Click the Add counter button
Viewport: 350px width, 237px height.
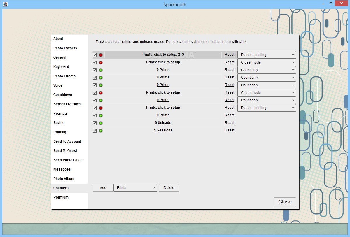[x=103, y=188]
